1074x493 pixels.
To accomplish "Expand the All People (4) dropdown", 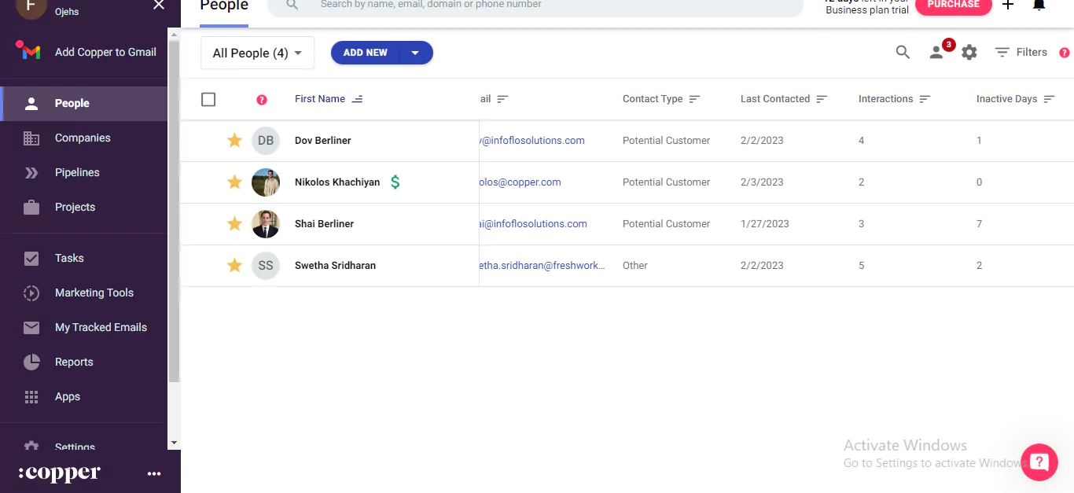I will coord(257,53).
